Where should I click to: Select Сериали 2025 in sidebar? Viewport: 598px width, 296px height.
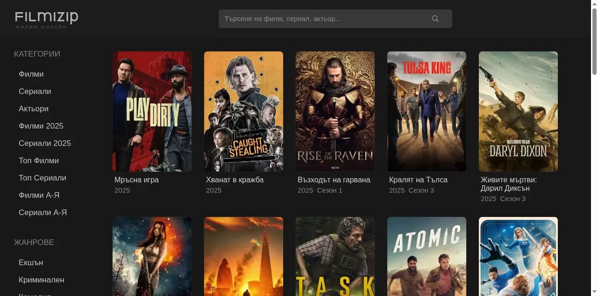point(45,144)
